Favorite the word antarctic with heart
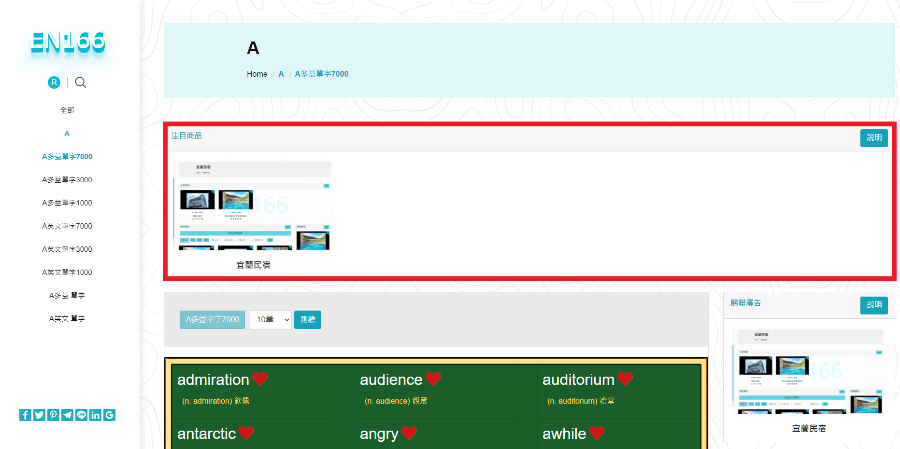 pos(246,433)
